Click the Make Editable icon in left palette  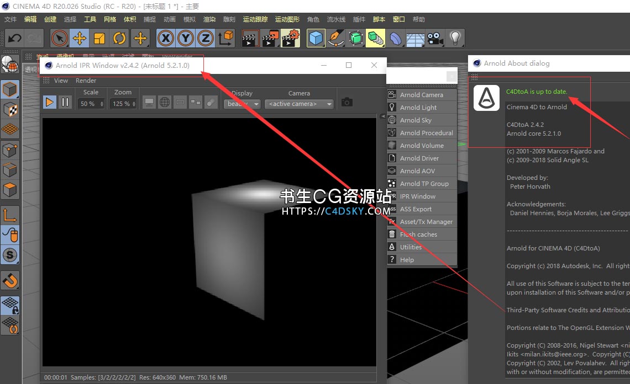click(10, 64)
